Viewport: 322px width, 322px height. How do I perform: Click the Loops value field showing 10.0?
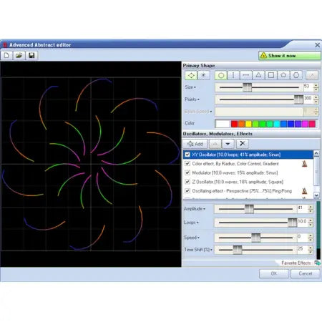[302, 223]
